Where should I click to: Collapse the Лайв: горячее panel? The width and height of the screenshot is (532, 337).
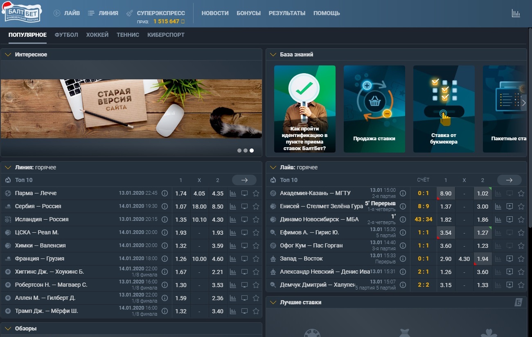tap(273, 167)
